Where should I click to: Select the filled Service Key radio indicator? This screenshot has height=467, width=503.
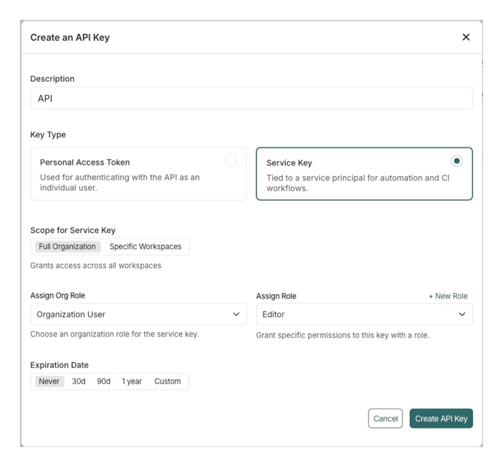(x=457, y=160)
